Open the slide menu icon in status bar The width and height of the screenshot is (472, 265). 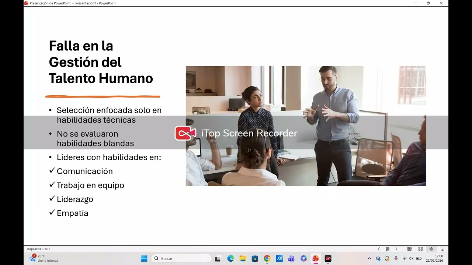(x=388, y=249)
